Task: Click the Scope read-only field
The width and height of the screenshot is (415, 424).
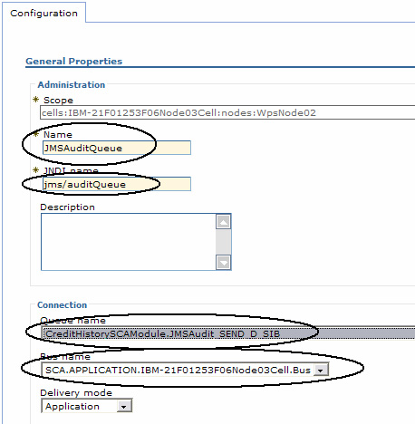Action: click(x=227, y=112)
